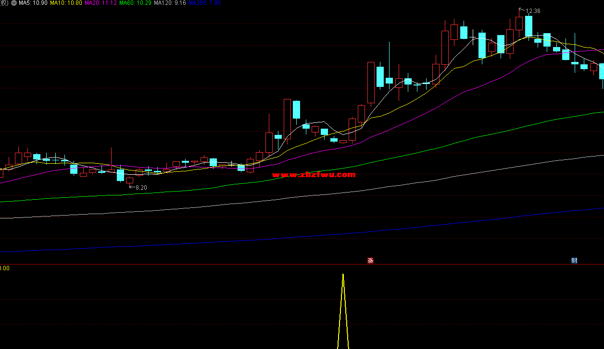604x349 pixels.
Task: Select the yellow MA10: 10.80 label
Action: 66,3
